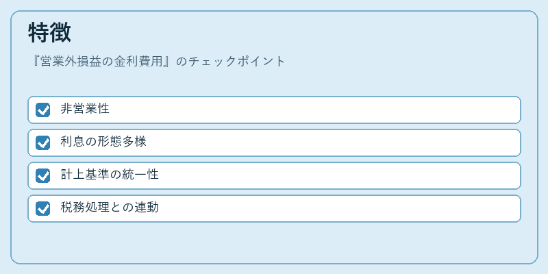Image resolution: width=548 pixels, height=274 pixels.
Task: Click the 計上基準の統一性 label text
Action: [110, 175]
